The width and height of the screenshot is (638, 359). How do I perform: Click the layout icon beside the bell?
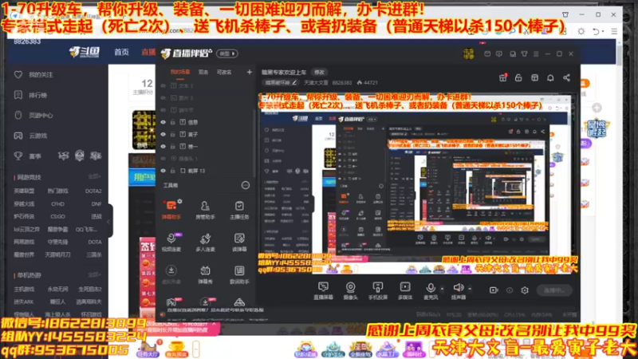pos(534,77)
